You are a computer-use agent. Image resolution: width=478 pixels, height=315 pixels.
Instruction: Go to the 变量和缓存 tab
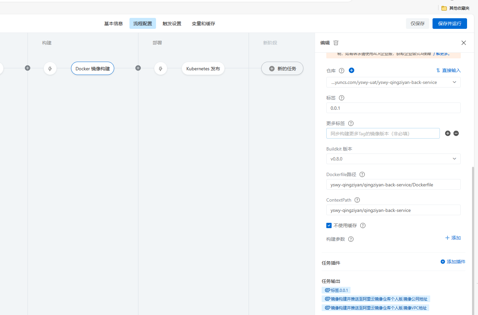pos(203,24)
